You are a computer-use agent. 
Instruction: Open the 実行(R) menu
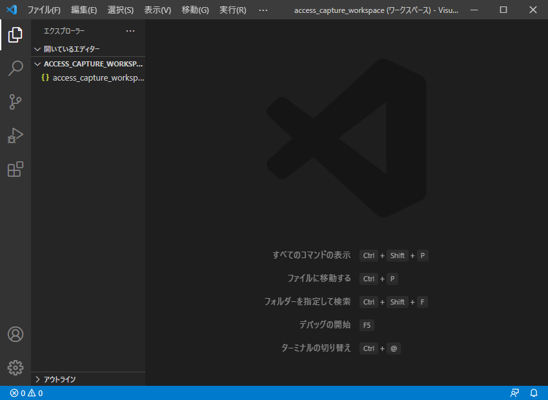[233, 10]
